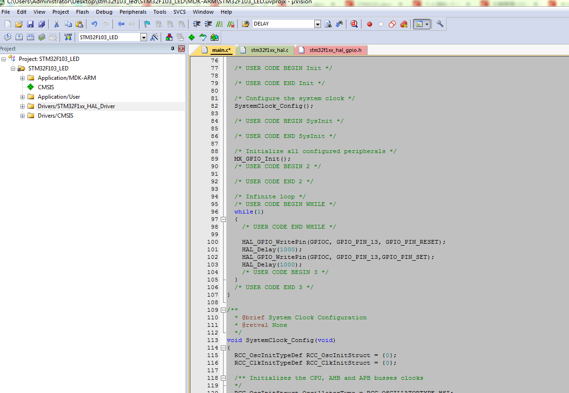Image resolution: width=569 pixels, height=393 pixels.
Task: Navigate backwards with the blue arrow
Action: point(121,24)
